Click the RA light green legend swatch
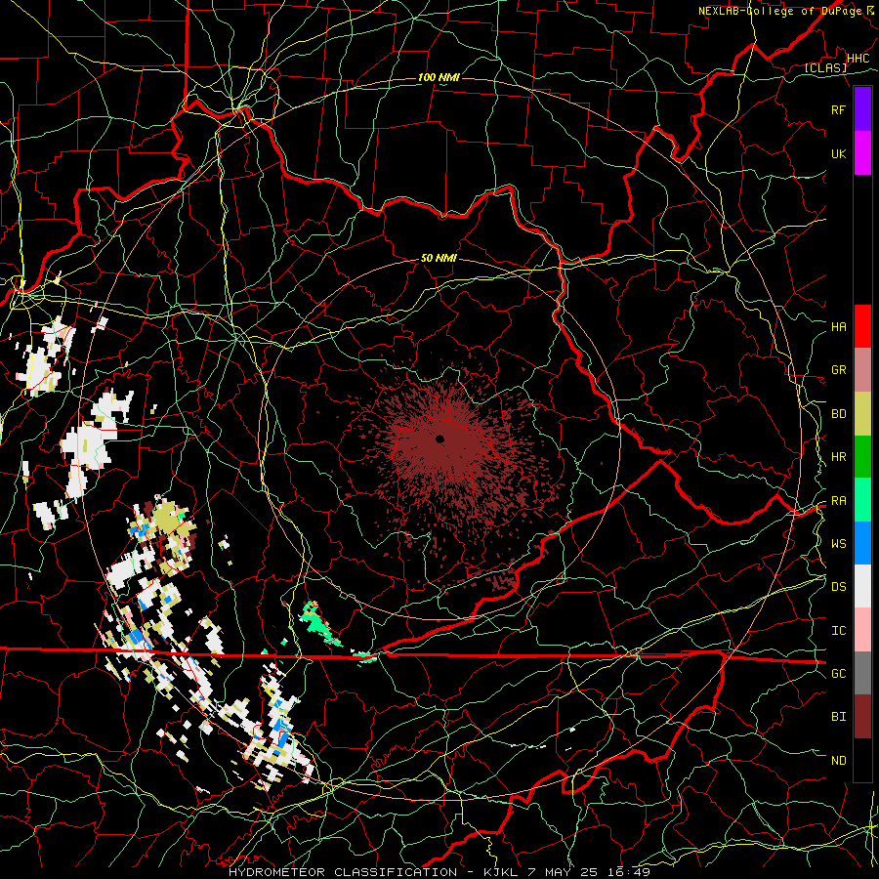 [x=862, y=500]
